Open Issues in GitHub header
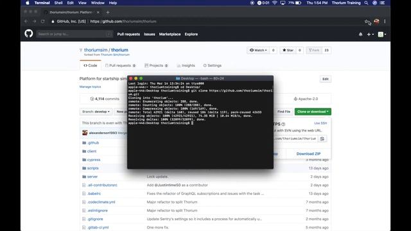411x231 pixels. click(x=150, y=34)
